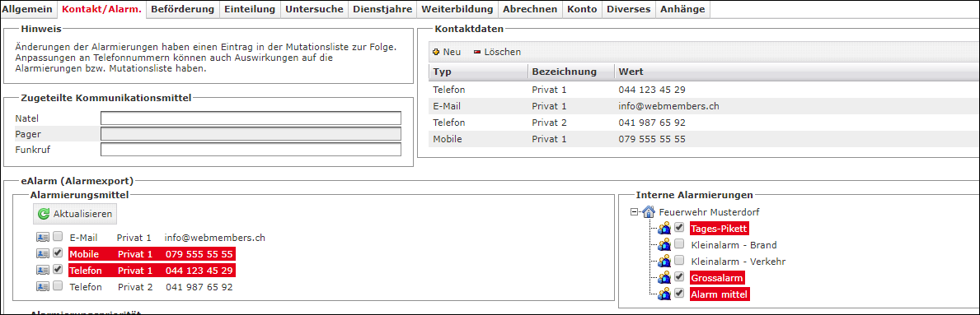Viewport: 980px width, 315px height.
Task: Select the 044 123 45 29 contact value
Action: [652, 89]
